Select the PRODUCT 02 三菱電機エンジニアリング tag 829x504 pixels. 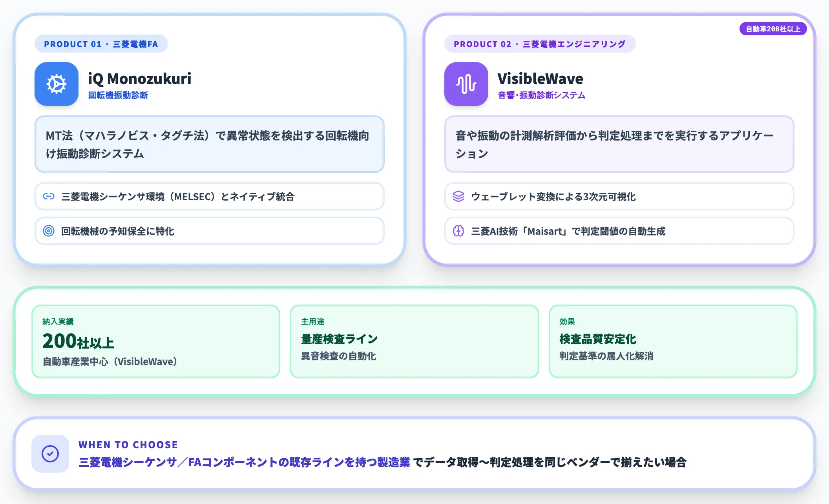tap(540, 44)
